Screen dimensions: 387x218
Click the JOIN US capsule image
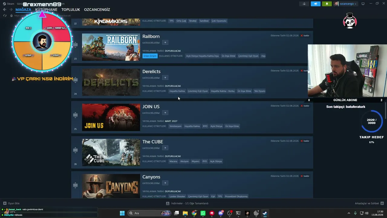[111, 117]
